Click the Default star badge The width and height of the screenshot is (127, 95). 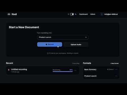coord(110,69)
